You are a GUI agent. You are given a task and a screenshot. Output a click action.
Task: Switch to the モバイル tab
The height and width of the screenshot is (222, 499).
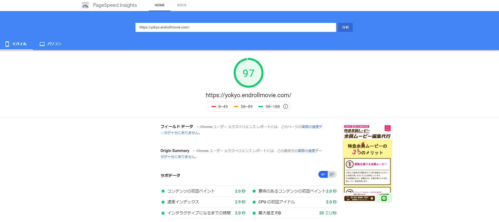(x=16, y=44)
